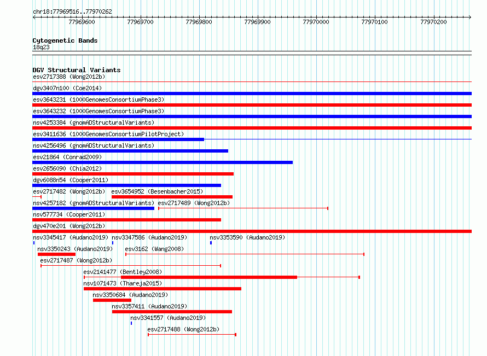The height and width of the screenshot is (356, 487).
Task: Select the small esv2717482 (Wong2012b) marker
Action: (x=37, y=197)
